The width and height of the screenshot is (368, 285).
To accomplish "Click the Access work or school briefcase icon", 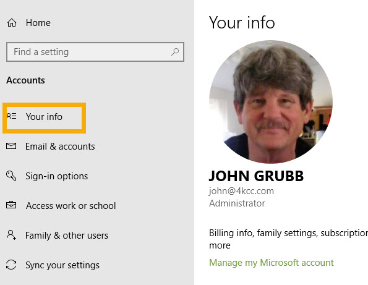I will coord(11,205).
